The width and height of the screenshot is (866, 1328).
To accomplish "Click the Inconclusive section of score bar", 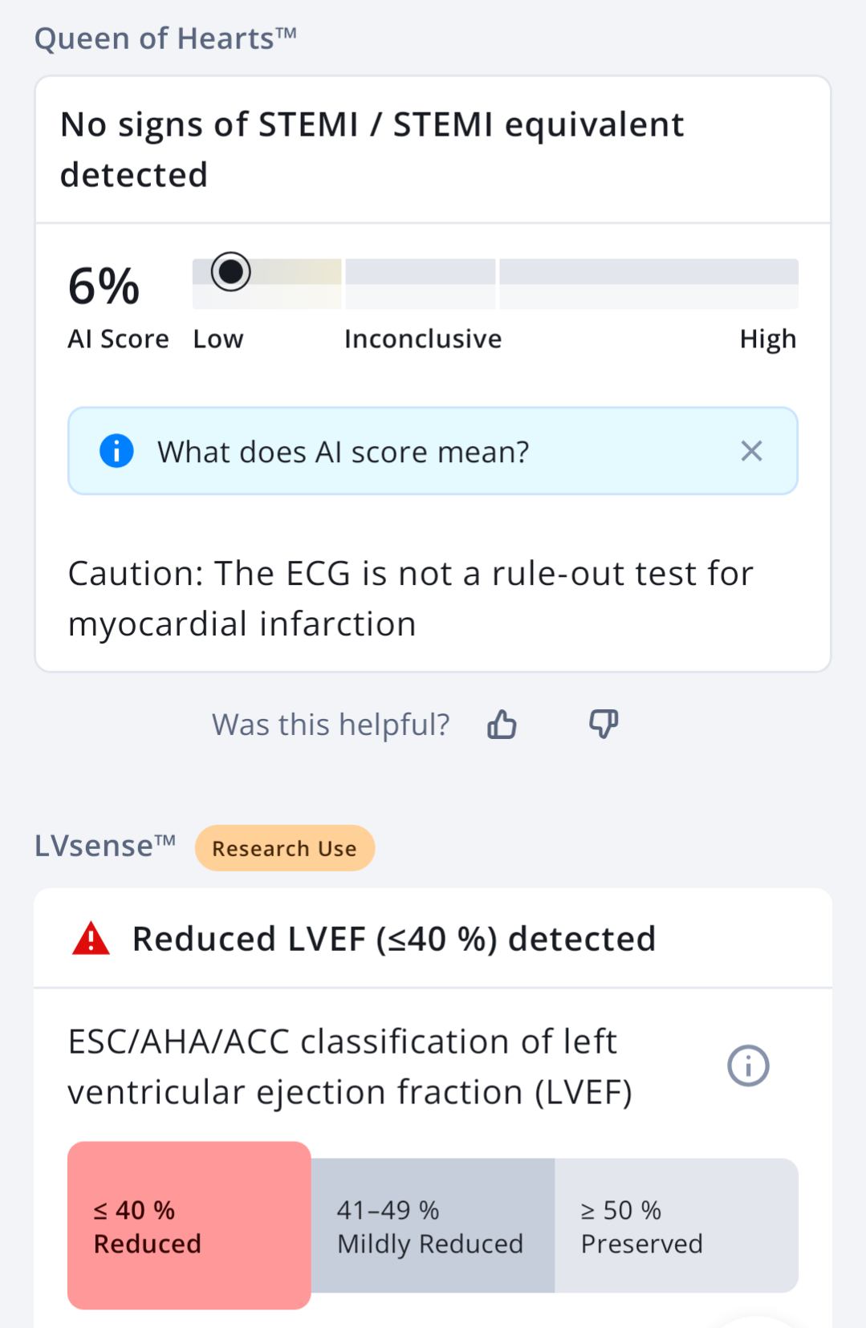I will [421, 283].
